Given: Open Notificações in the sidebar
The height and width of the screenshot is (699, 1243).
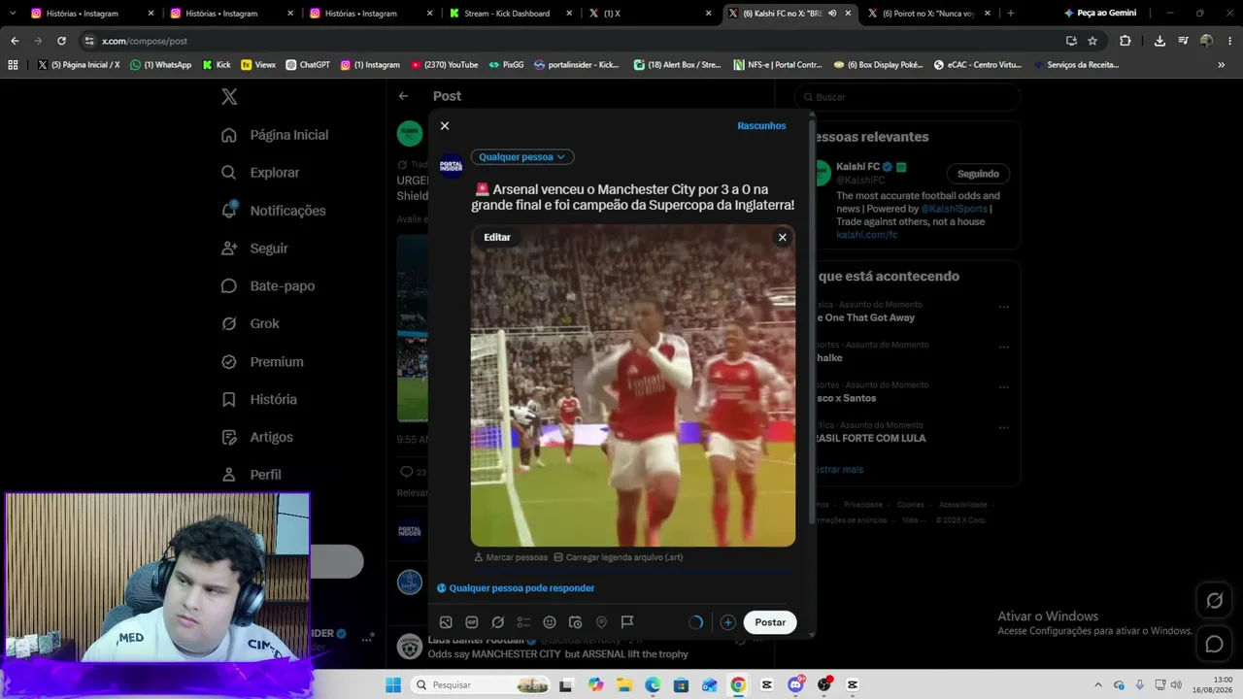Looking at the screenshot, I should pyautogui.click(x=274, y=211).
